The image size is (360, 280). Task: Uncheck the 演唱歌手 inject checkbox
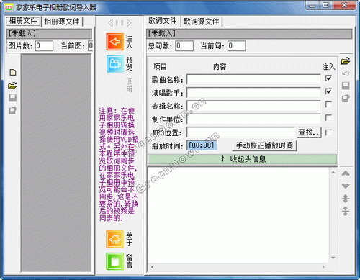(x=328, y=91)
